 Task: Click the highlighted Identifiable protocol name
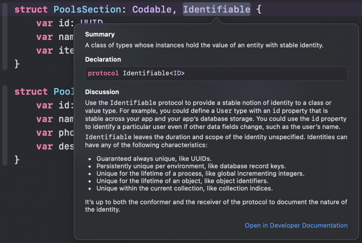[216, 10]
